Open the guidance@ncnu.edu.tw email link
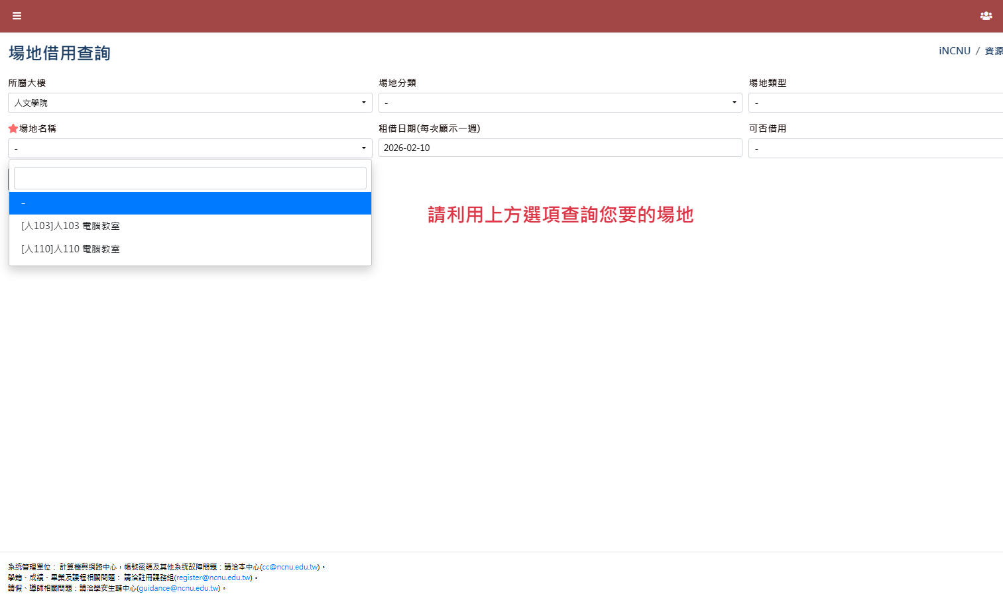Image resolution: width=1003 pixels, height=600 pixels. tap(178, 587)
